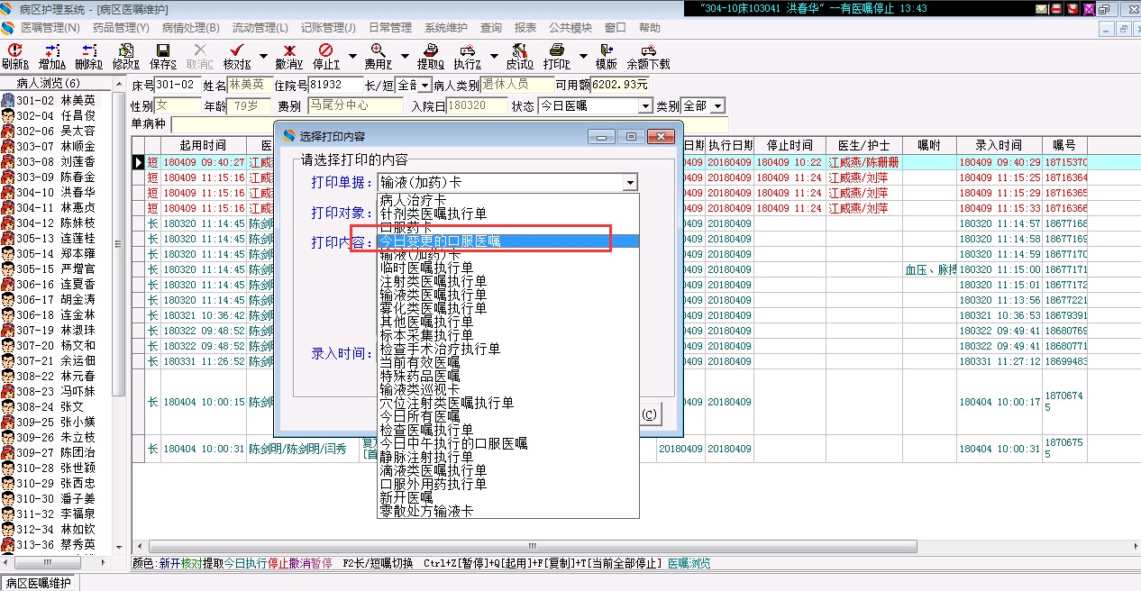Open the arrow next to 费用F

pos(404,56)
